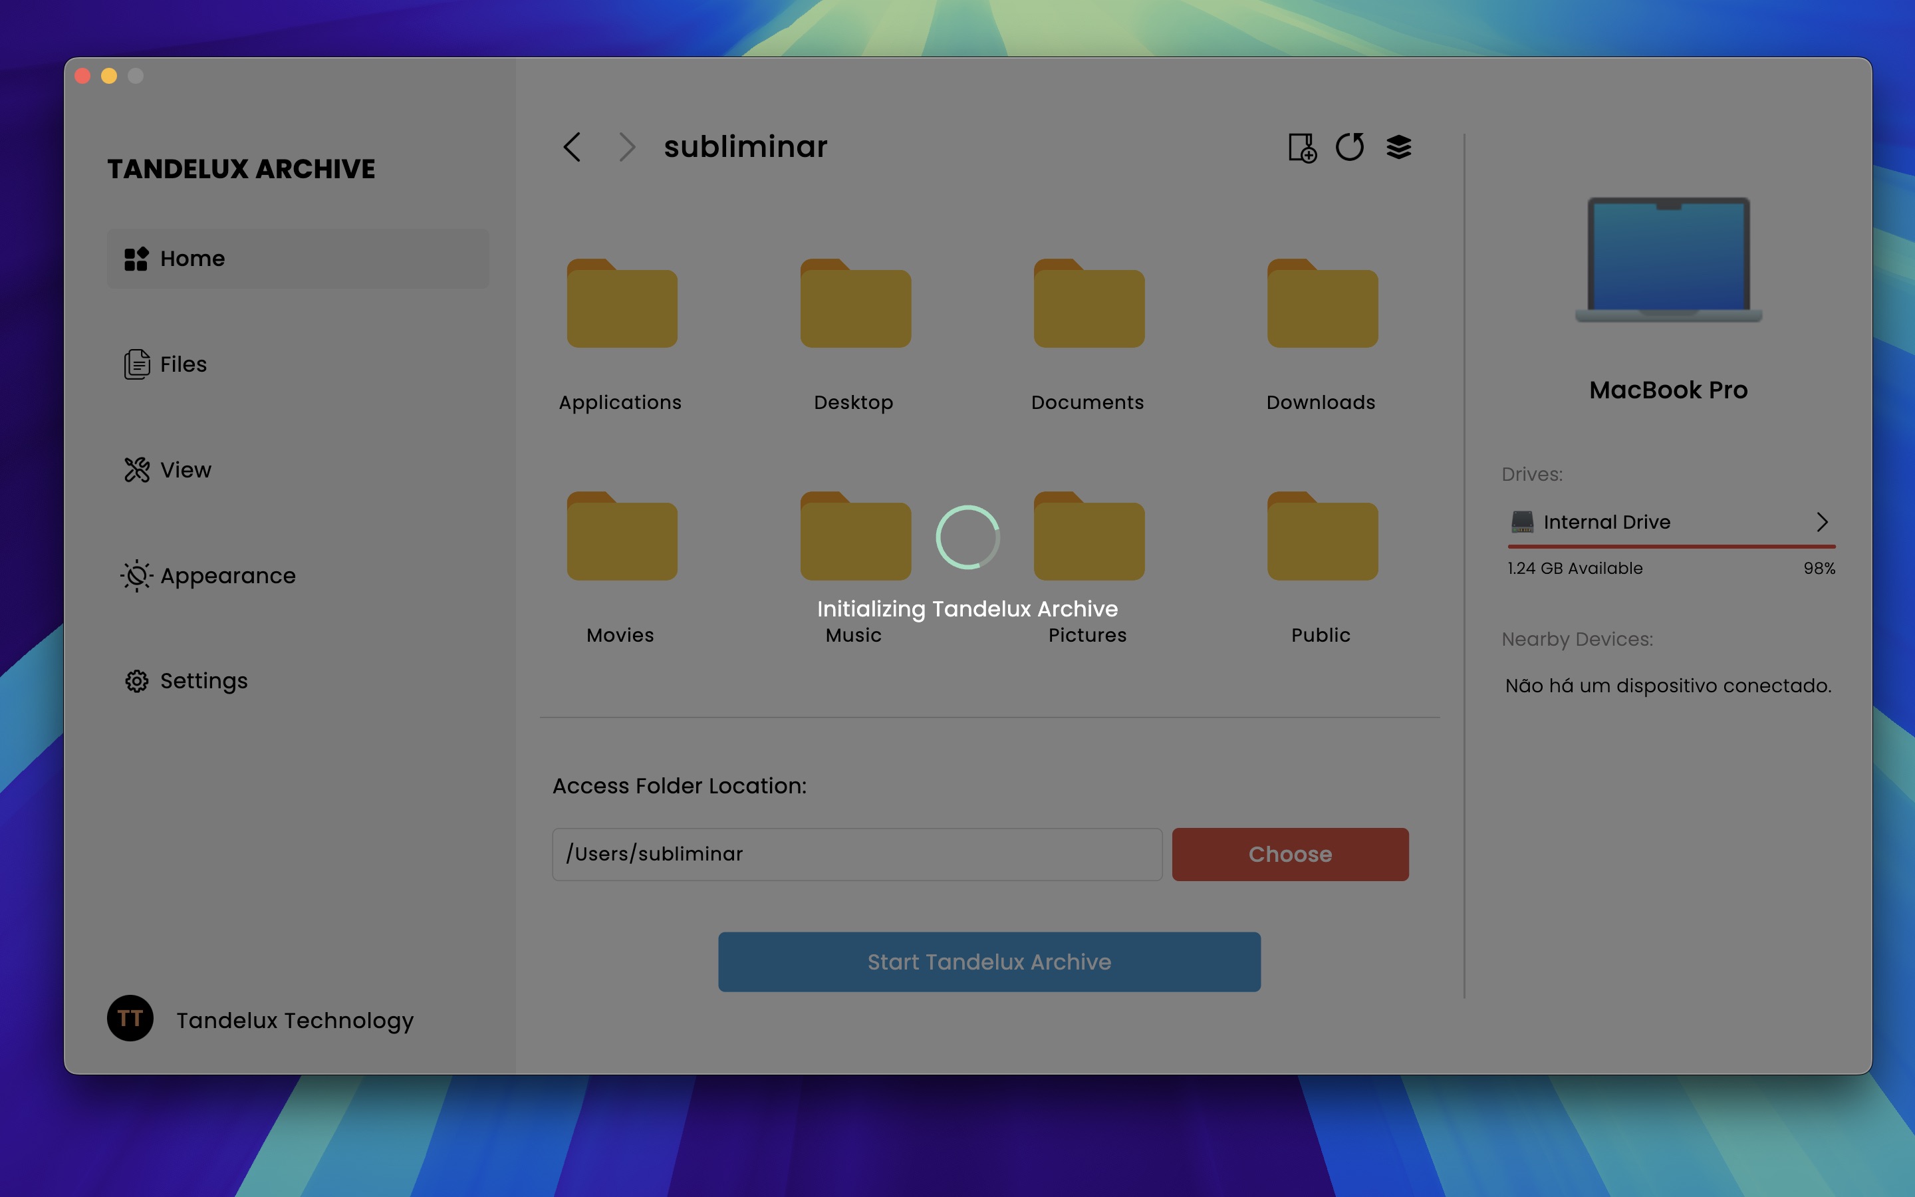The height and width of the screenshot is (1197, 1915).
Task: Expand the Internal Drive chevron
Action: [x=1822, y=522]
